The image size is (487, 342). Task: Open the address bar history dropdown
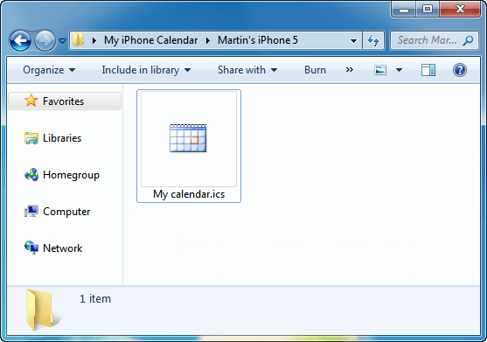[353, 41]
